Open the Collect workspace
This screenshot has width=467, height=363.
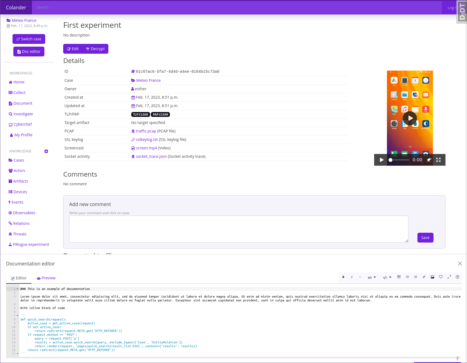coord(17,93)
